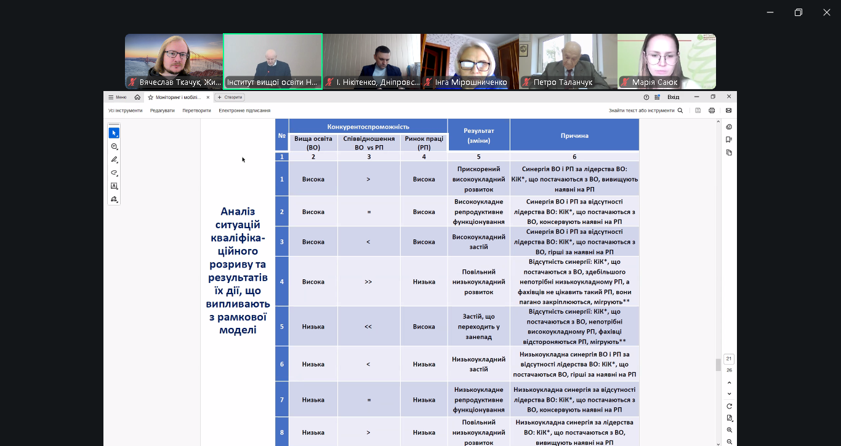The height and width of the screenshot is (446, 841).
Task: Open the Редагувати menu item
Action: click(x=162, y=111)
